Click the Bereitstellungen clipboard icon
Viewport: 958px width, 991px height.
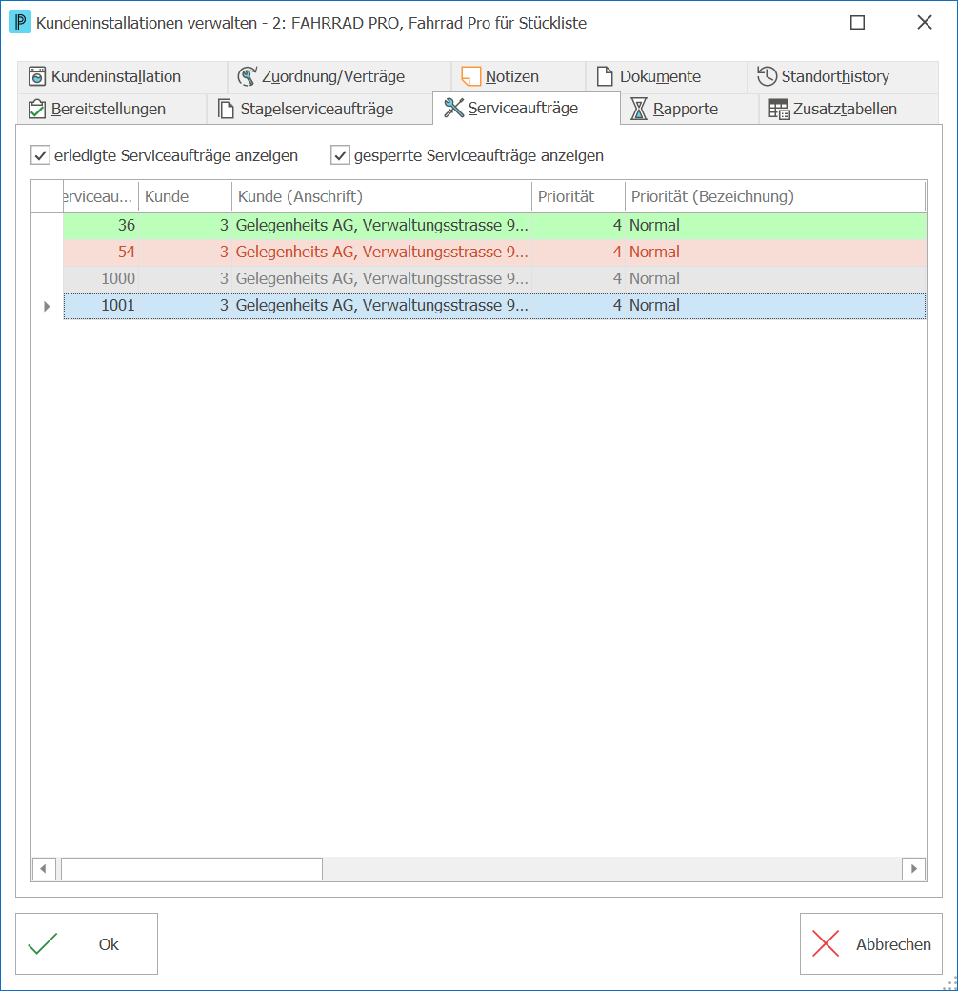[37, 109]
